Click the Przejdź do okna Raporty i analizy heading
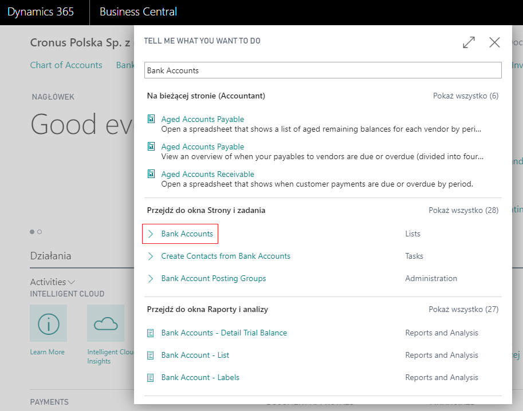This screenshot has width=523, height=411. tap(207, 309)
